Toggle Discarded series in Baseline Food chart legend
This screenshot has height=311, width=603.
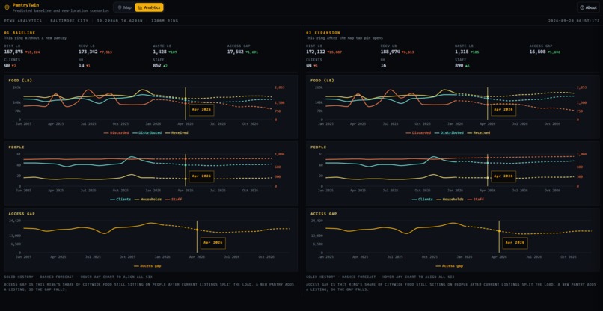[x=116, y=132]
